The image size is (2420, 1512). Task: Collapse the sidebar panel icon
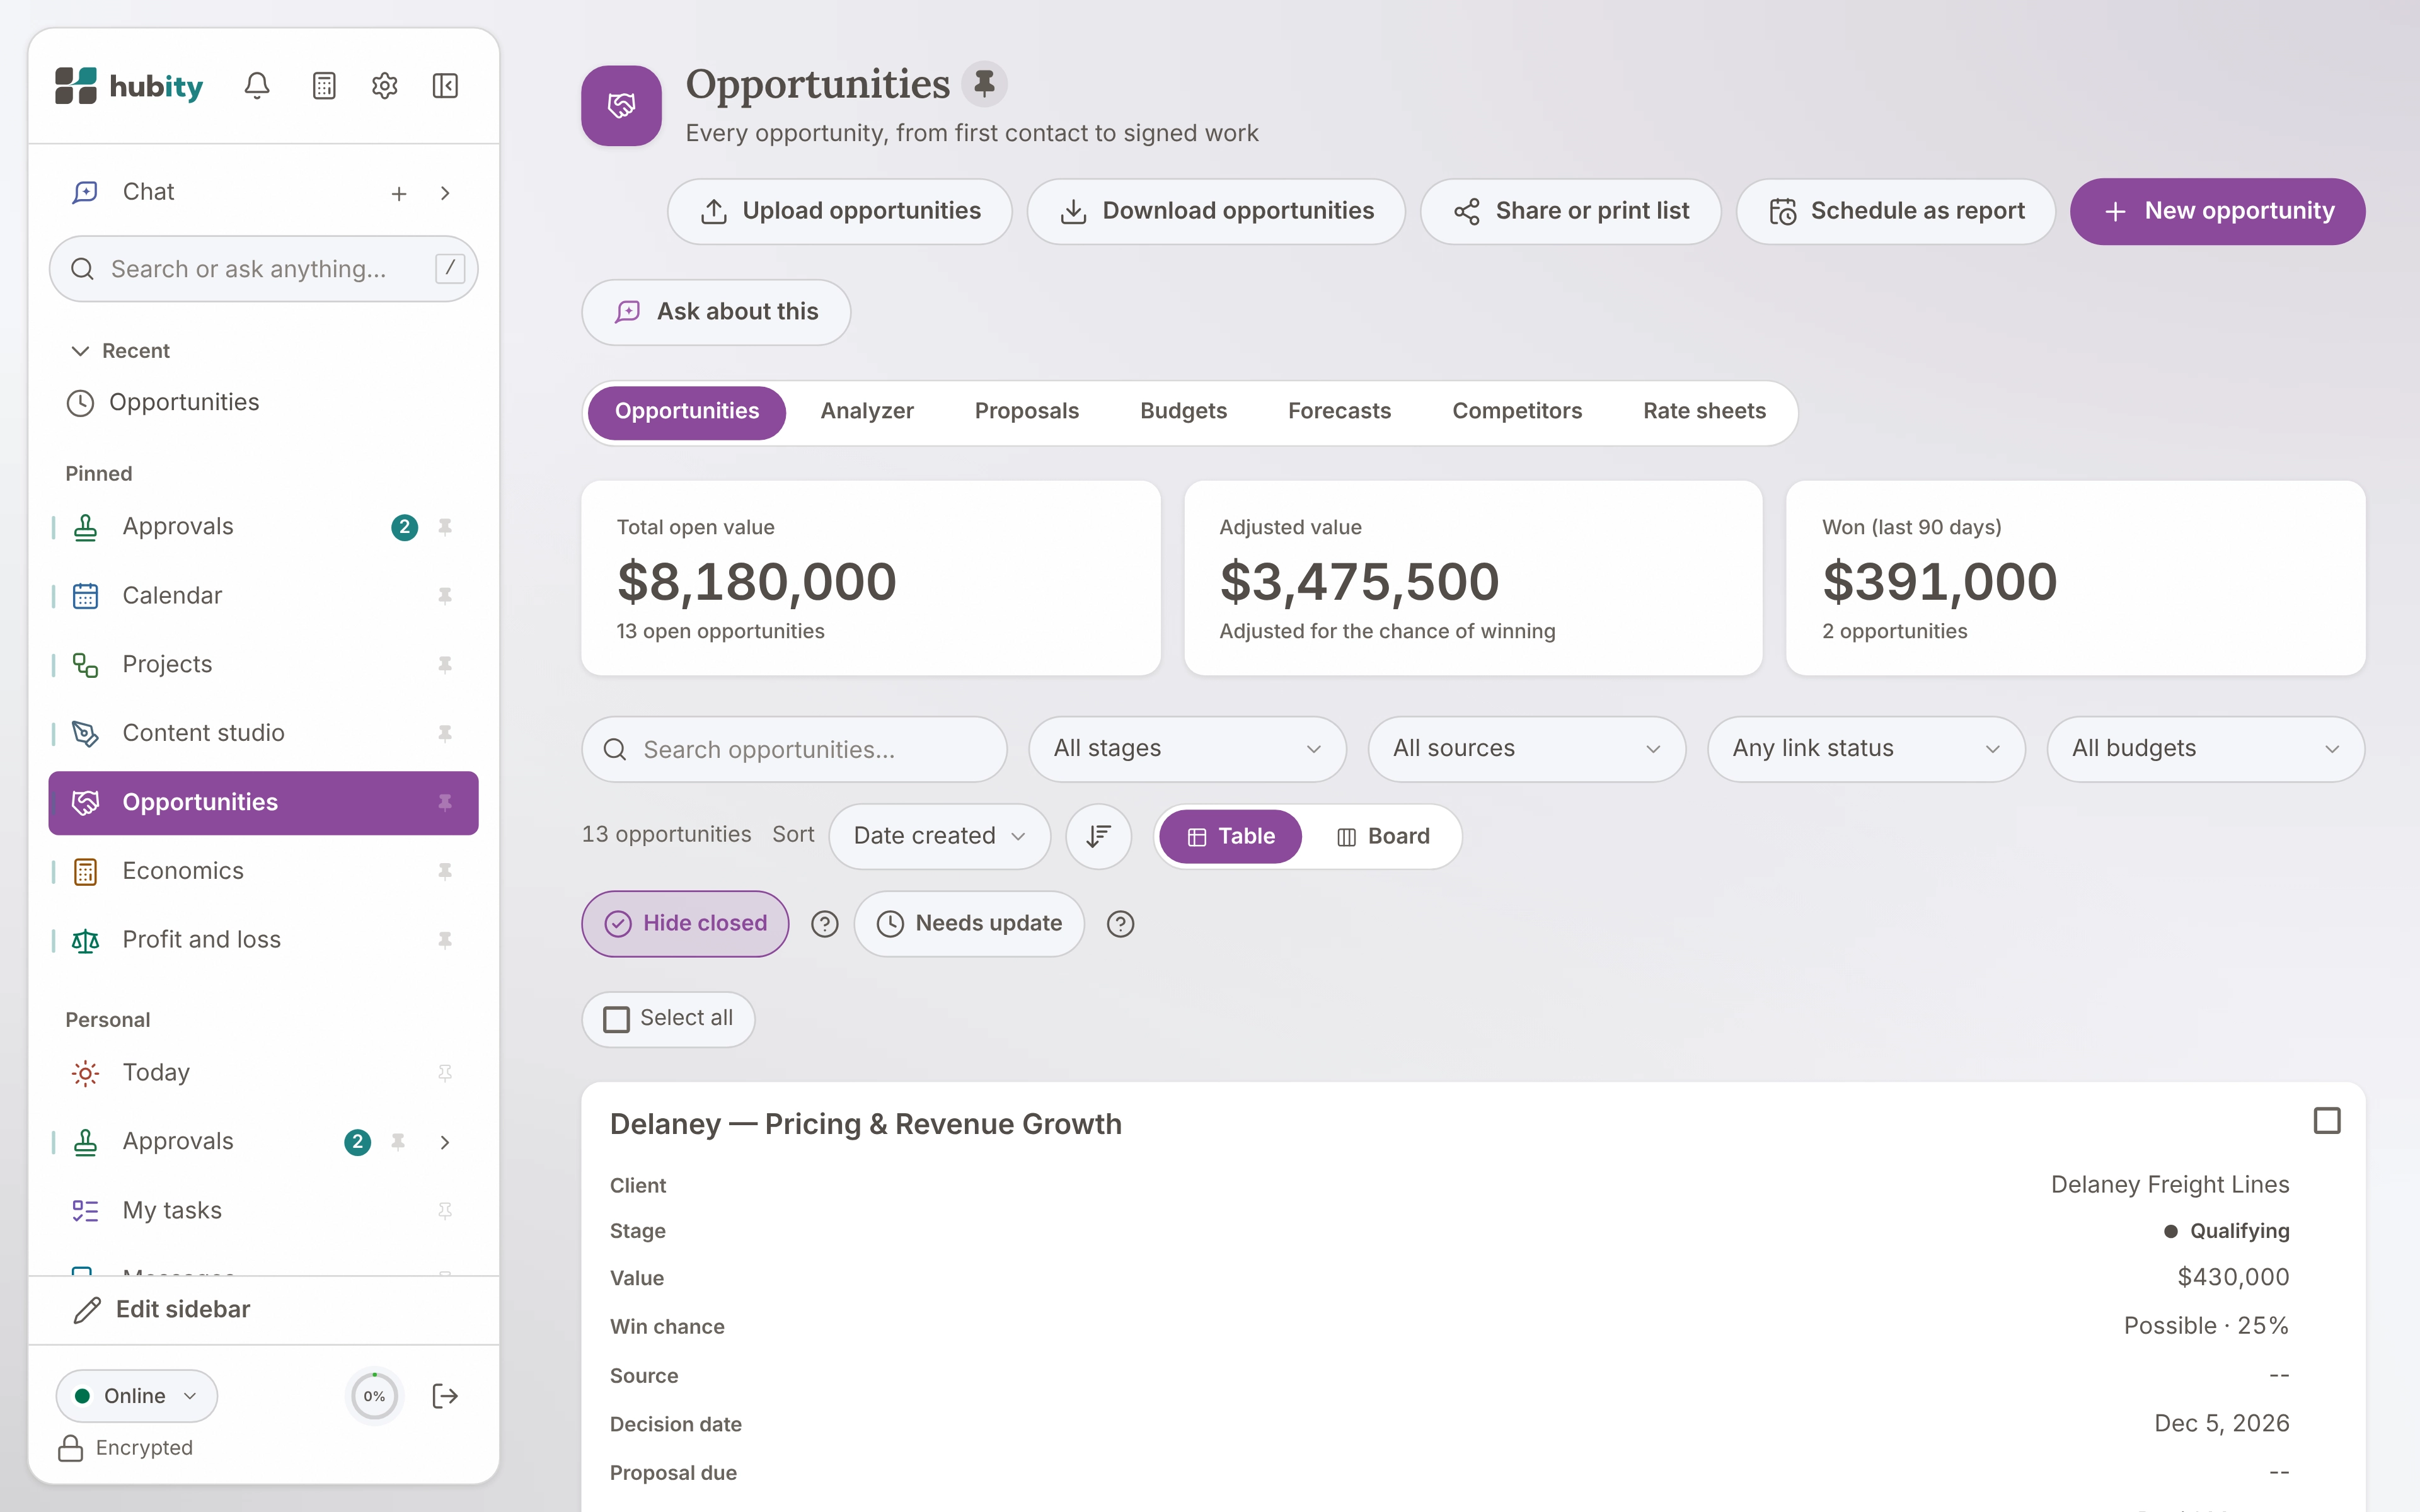coord(445,86)
